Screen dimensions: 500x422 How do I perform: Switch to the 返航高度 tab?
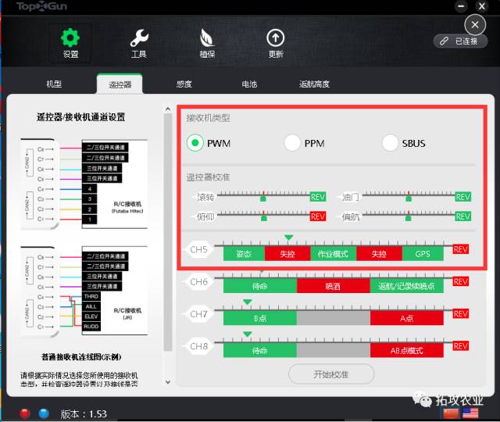tap(314, 84)
